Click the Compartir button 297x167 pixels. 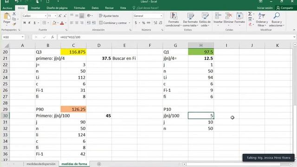[x=284, y=8]
